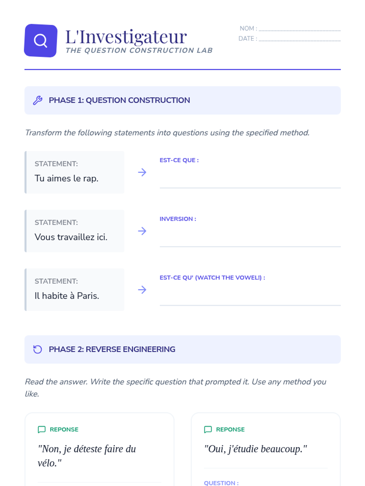Click the wrench icon beside Phase 1

[x=38, y=100]
